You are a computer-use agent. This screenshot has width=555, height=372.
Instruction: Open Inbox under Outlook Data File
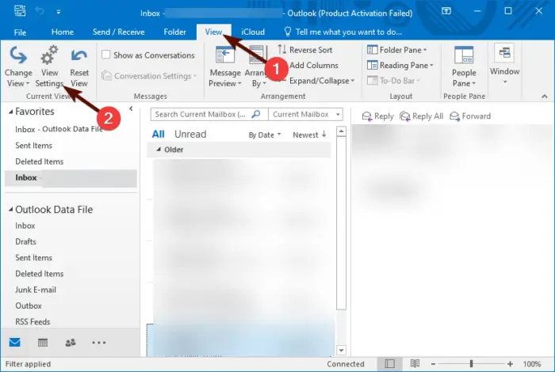25,226
